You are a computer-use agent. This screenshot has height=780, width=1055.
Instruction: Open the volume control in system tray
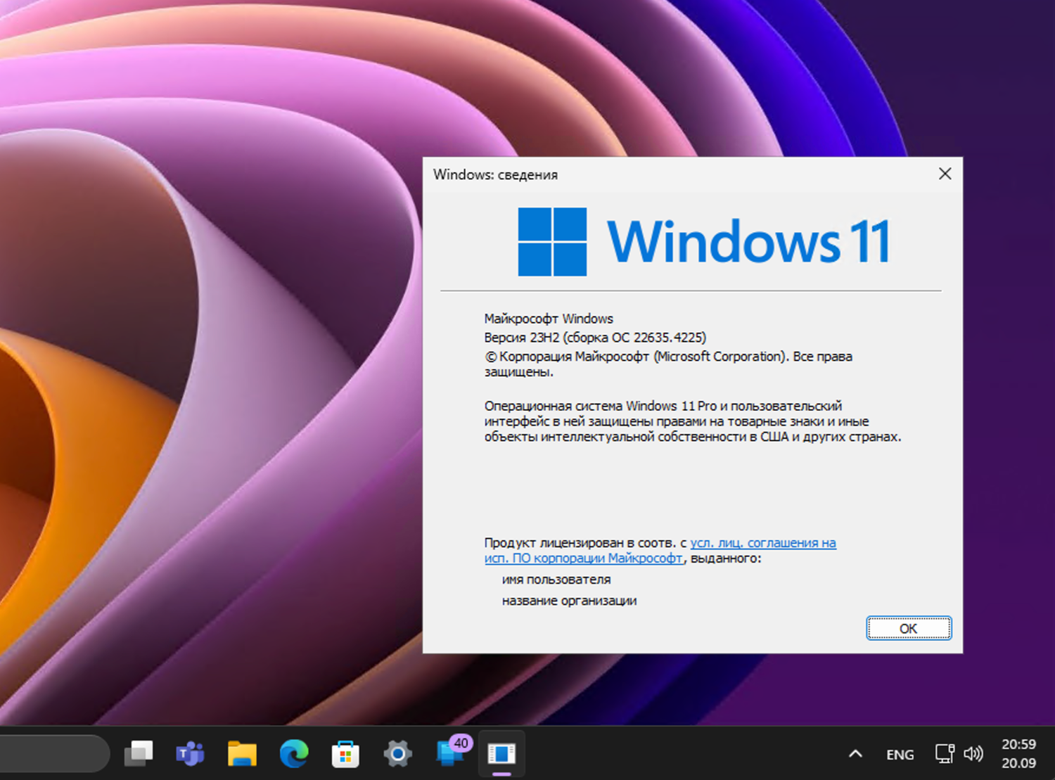(x=974, y=753)
